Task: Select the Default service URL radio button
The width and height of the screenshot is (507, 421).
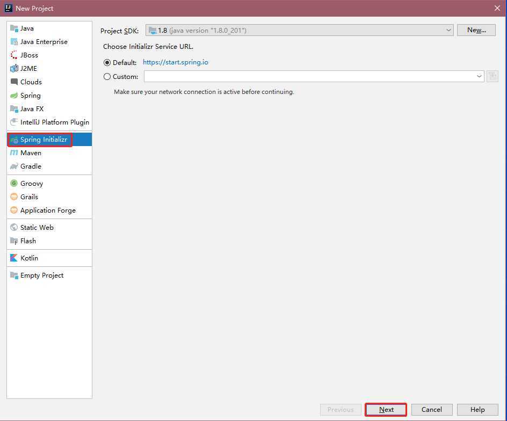Action: click(107, 62)
